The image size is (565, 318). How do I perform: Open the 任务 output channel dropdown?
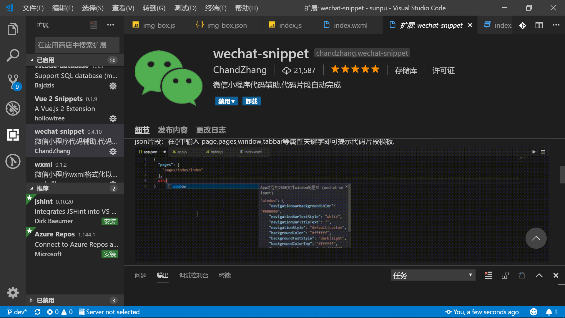click(433, 275)
